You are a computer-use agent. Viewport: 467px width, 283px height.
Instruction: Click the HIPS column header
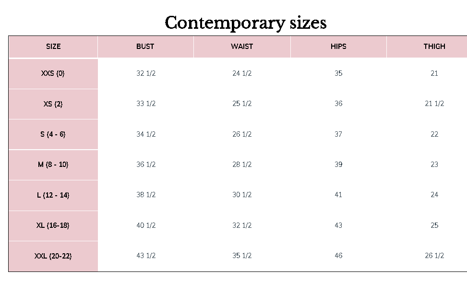tap(338, 47)
